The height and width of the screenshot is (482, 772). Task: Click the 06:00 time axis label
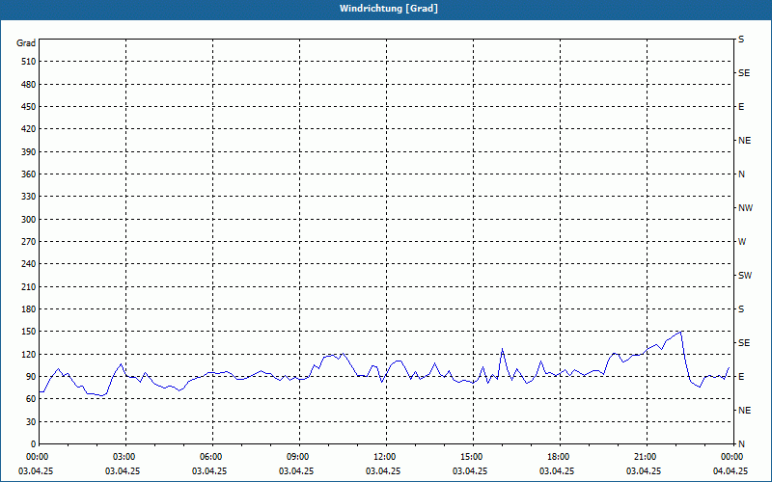point(211,457)
